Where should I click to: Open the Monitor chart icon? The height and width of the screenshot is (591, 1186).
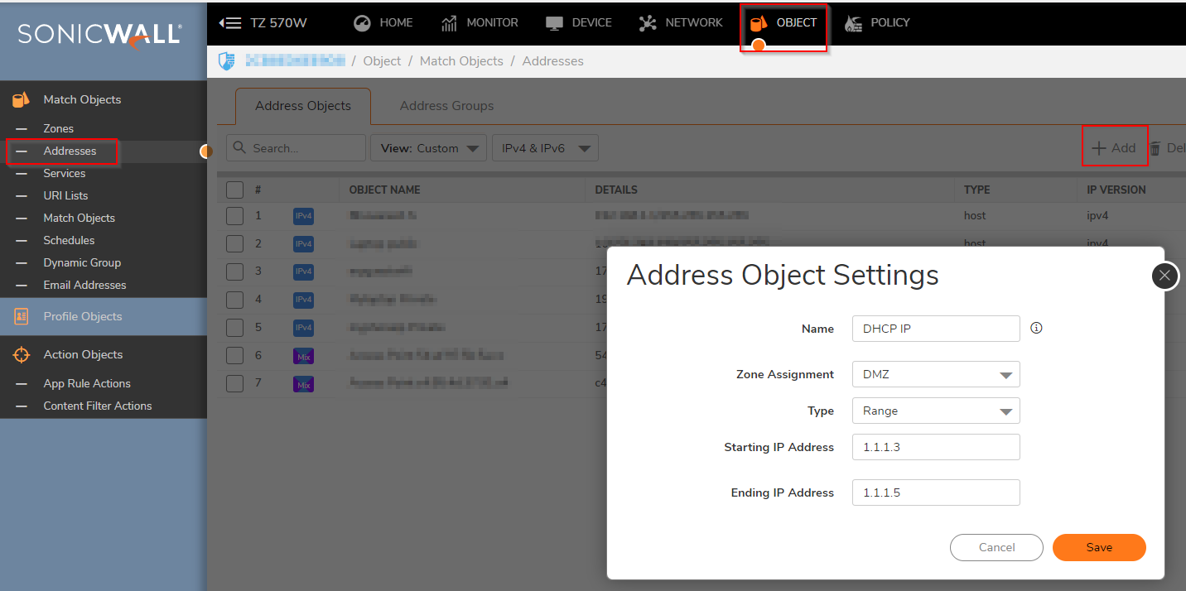449,23
